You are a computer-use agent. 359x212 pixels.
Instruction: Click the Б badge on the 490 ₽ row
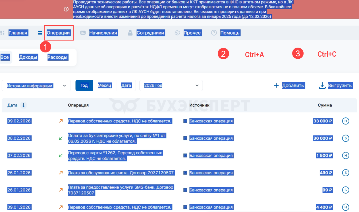[x=345, y=173]
